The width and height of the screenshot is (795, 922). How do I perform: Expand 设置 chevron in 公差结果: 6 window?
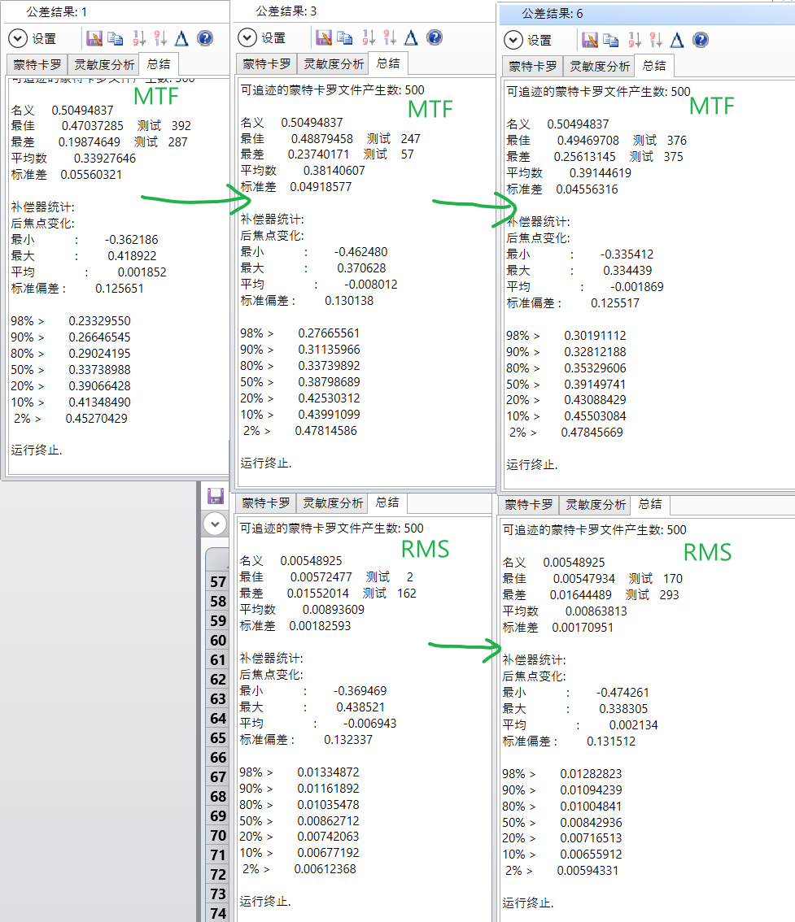click(x=513, y=40)
